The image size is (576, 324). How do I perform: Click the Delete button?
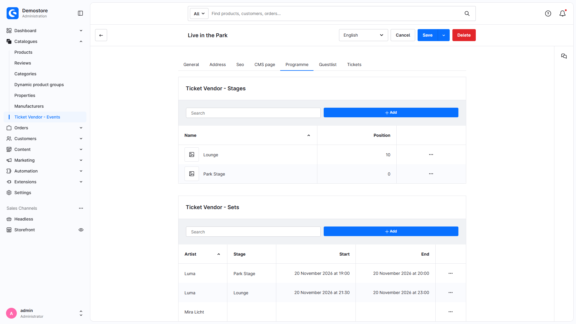click(464, 35)
